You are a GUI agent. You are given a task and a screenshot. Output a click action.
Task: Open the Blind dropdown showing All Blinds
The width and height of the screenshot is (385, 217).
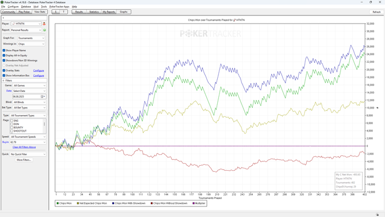tap(30, 102)
